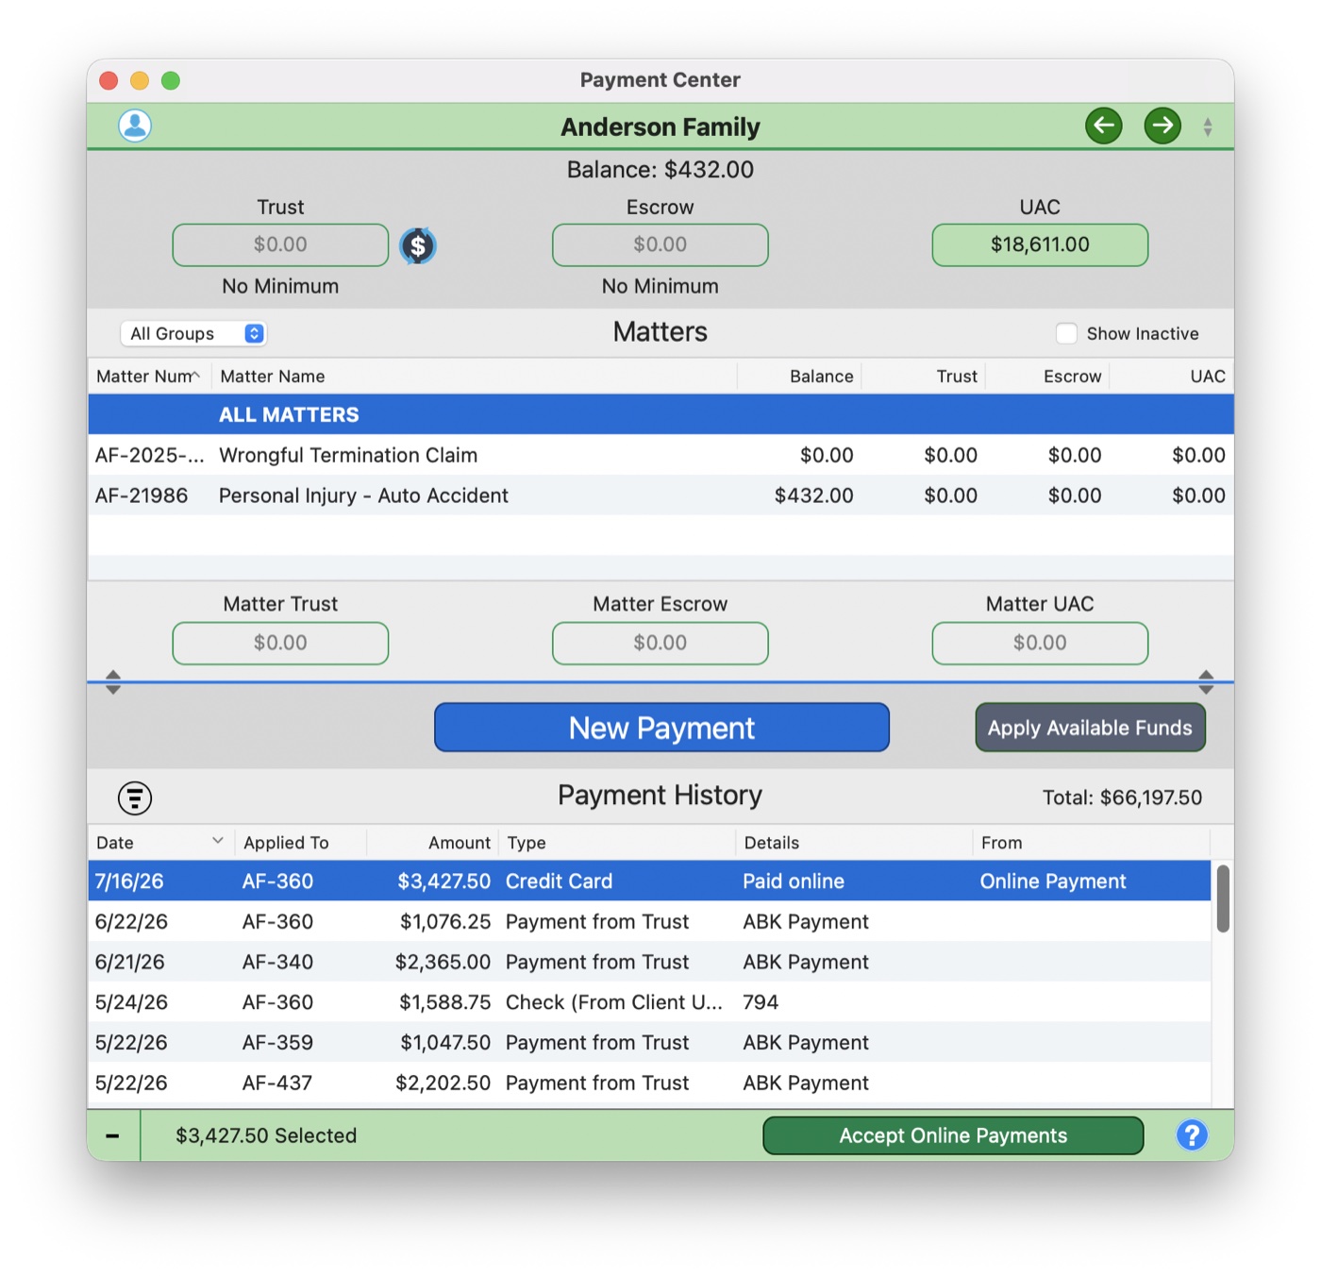Click the Matter Escrow $0.00 field
This screenshot has width=1321, height=1276.
(x=660, y=644)
